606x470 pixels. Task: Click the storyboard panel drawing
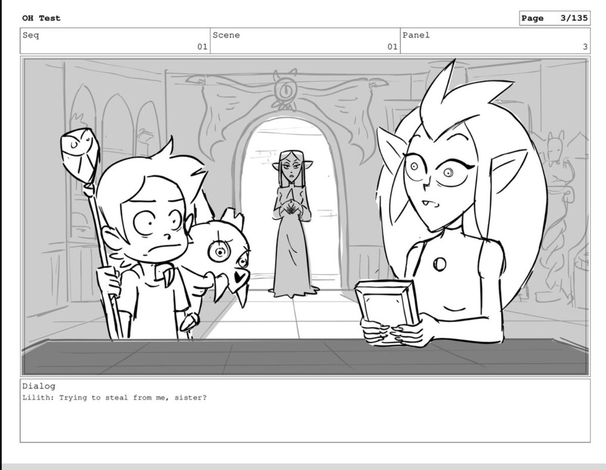pos(305,217)
